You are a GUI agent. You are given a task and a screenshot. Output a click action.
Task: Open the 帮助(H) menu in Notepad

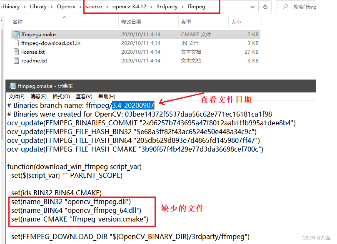pyautogui.click(x=107, y=97)
